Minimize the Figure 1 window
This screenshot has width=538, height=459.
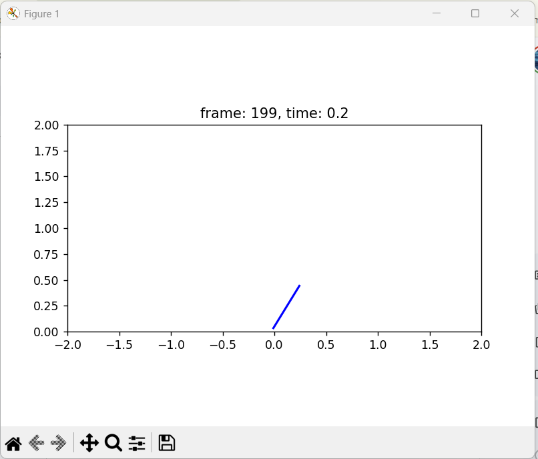click(437, 13)
